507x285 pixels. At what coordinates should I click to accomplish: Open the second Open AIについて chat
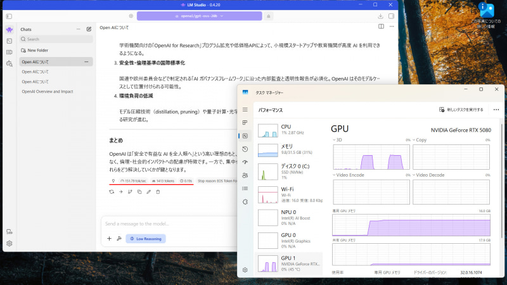[35, 72]
